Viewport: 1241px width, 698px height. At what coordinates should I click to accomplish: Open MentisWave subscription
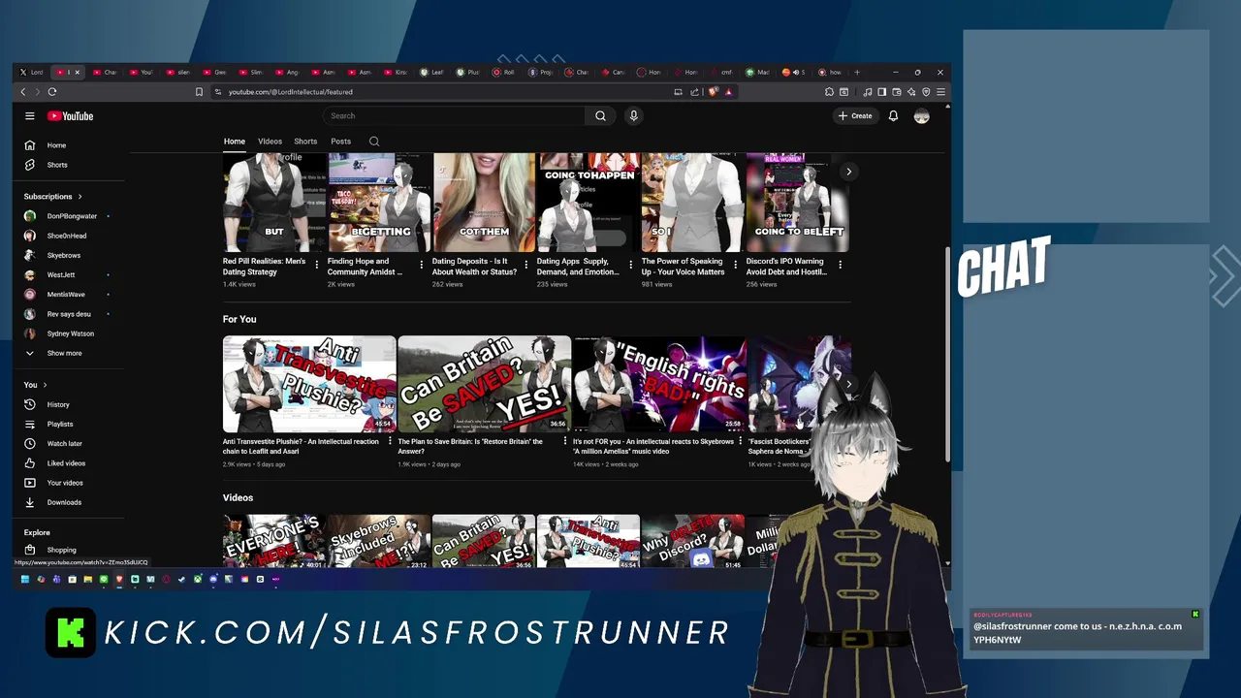tap(54, 295)
